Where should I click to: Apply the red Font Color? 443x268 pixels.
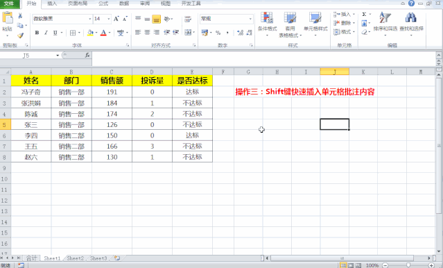104,33
